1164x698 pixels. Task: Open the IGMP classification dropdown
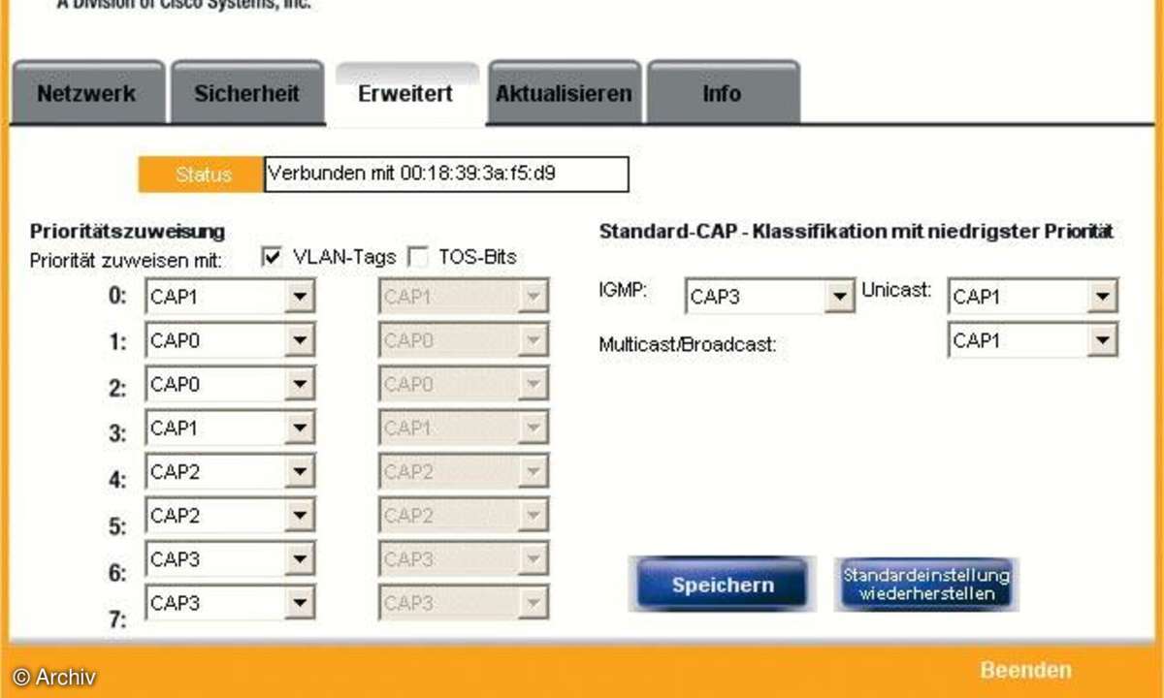[x=840, y=296]
